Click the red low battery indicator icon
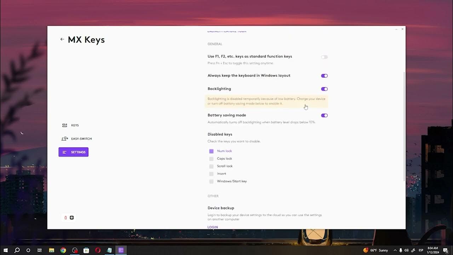The image size is (453, 255). (65, 217)
